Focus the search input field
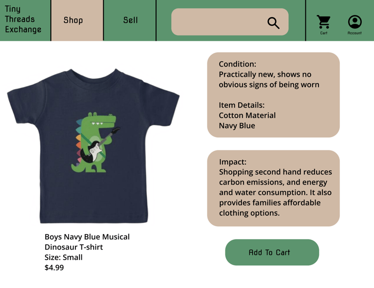Screen dimensions: 374x288 pos(230,22)
